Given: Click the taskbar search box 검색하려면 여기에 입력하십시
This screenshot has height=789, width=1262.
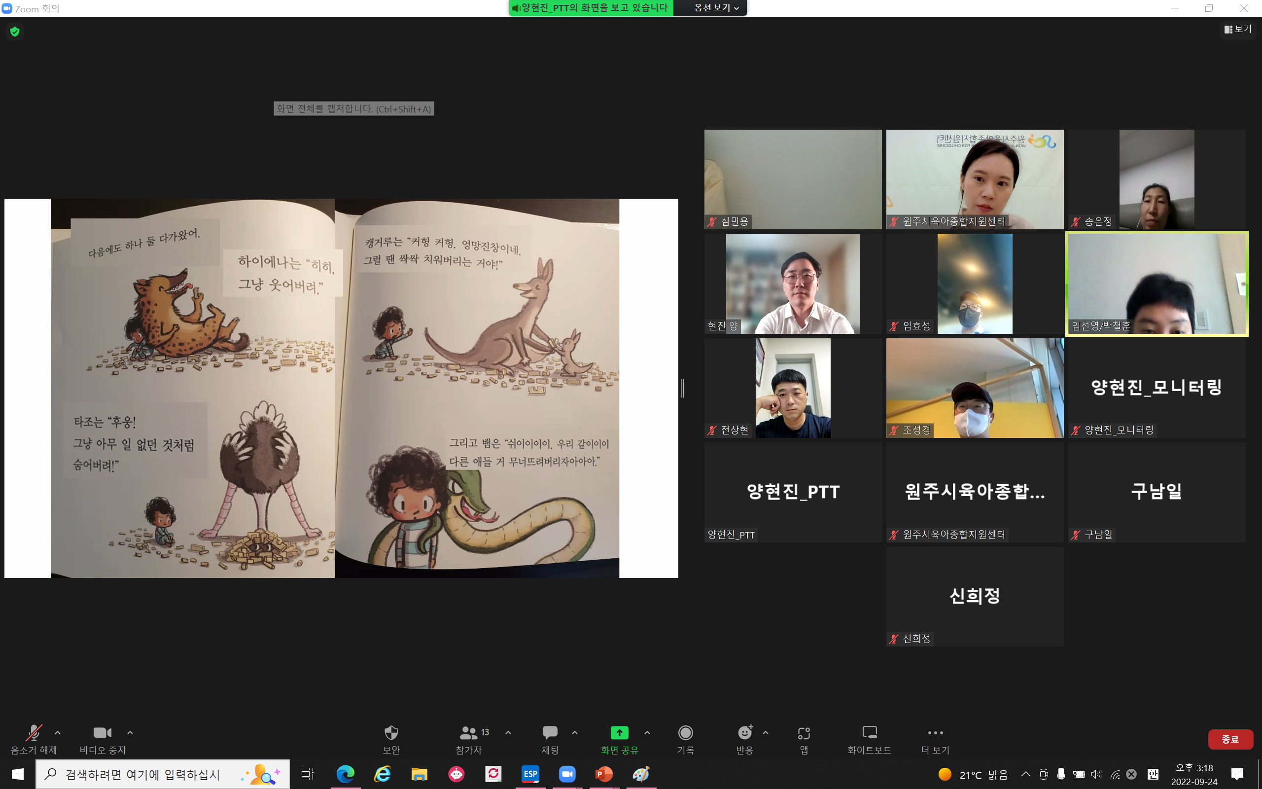Looking at the screenshot, I should [162, 774].
